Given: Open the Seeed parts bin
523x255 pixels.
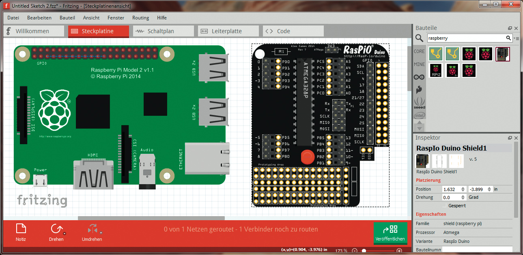Looking at the screenshot, I should tap(419, 103).
